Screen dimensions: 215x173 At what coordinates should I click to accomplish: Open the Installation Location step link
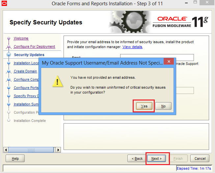click(x=26, y=63)
